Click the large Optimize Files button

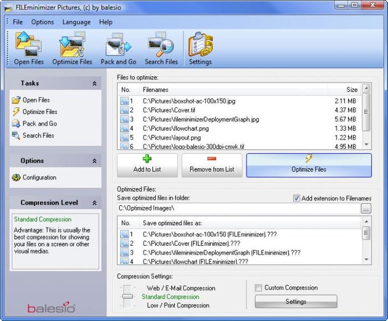point(309,165)
